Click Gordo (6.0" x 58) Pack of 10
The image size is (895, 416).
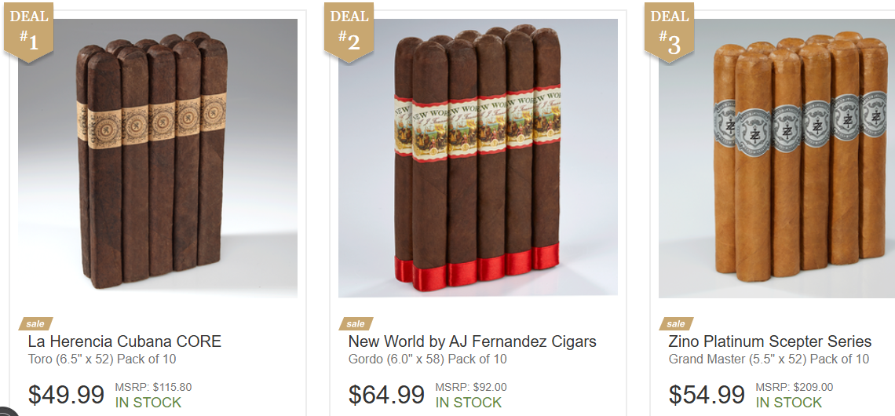point(428,359)
